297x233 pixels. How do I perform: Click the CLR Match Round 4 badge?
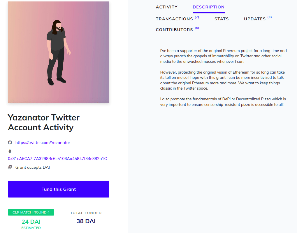[31, 212]
